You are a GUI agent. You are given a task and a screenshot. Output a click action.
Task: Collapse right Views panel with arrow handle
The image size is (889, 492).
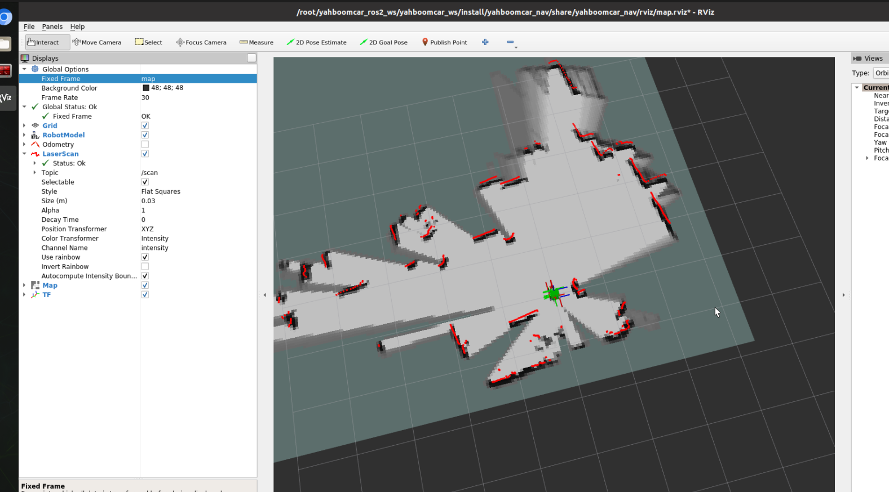843,295
